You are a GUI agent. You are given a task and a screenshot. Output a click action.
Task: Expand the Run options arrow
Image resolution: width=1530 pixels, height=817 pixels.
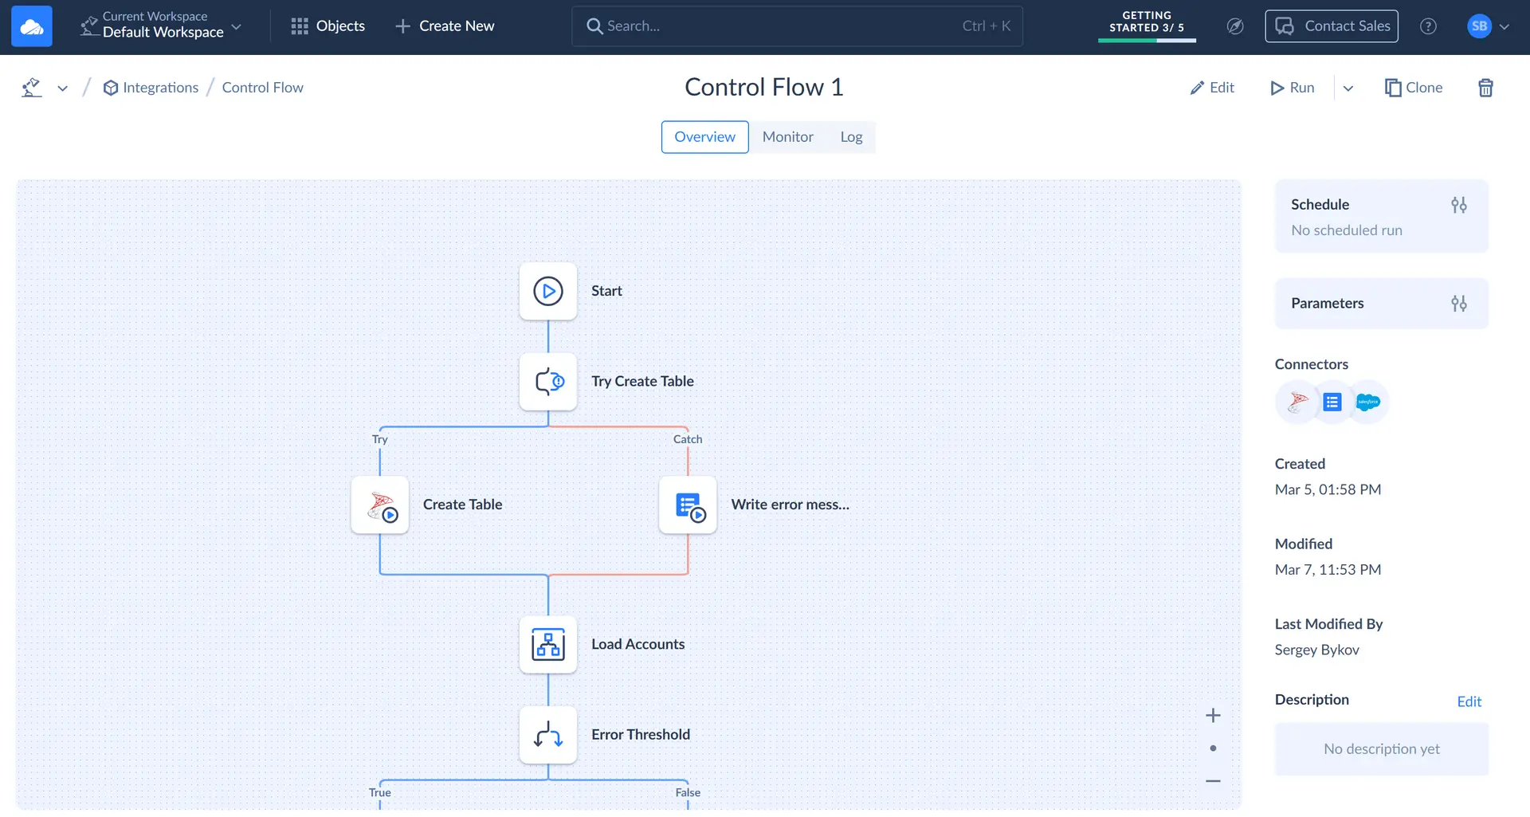[1348, 88]
